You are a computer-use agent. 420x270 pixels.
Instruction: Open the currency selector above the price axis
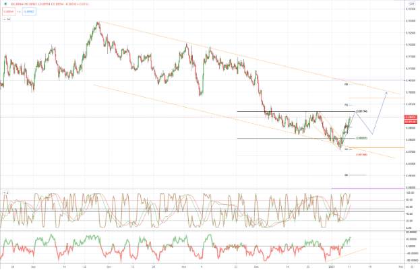coord(411,4)
